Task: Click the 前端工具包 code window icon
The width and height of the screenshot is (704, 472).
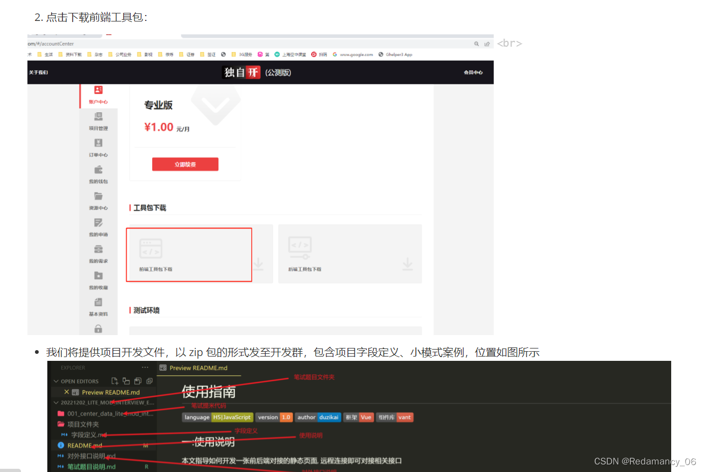Action: coord(151,249)
